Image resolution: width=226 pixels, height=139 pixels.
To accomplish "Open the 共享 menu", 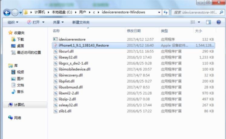I will coord(58,22).
